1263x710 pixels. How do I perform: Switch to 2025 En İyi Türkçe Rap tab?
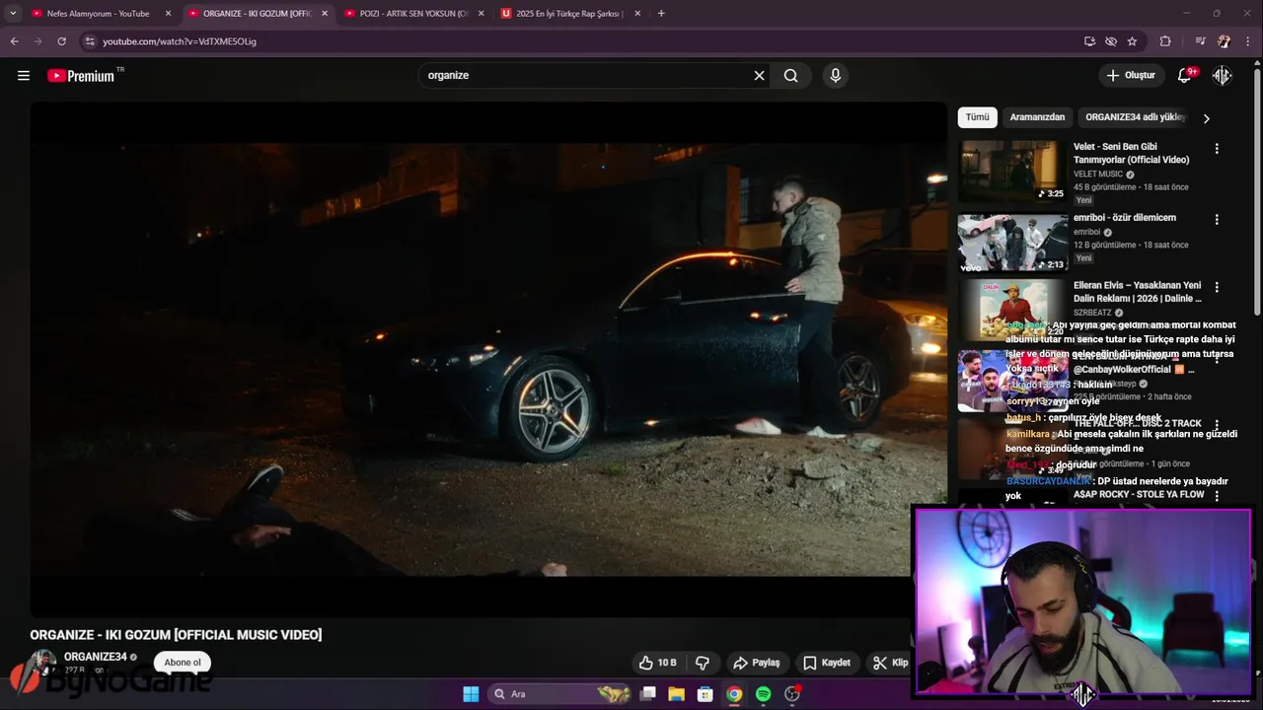569,14
